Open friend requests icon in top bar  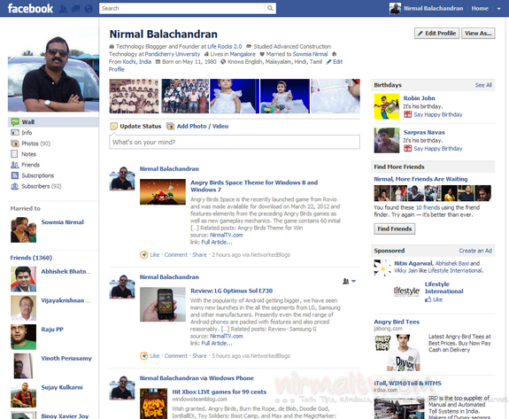click(x=64, y=9)
